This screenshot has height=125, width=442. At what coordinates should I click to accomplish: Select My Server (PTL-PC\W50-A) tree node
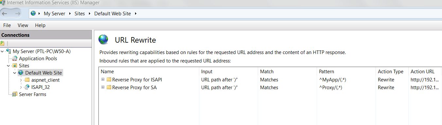pos(42,51)
